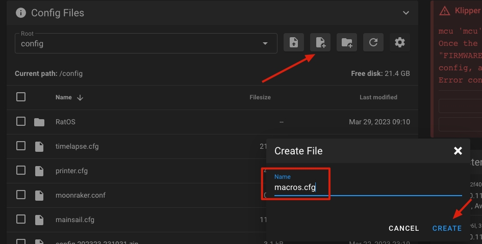Check the moonraker.conf checkbox
This screenshot has height=244, width=482.
[21, 195]
